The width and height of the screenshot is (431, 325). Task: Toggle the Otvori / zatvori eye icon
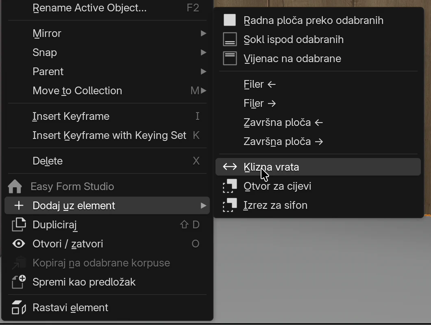(x=19, y=244)
